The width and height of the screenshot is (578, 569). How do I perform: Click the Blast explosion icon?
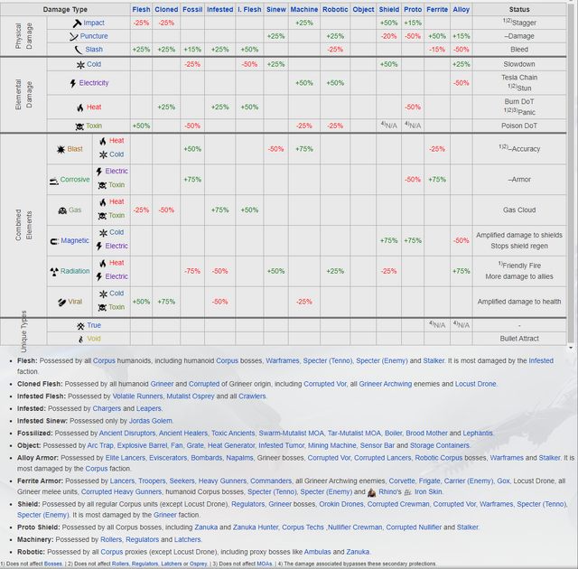click(x=61, y=149)
